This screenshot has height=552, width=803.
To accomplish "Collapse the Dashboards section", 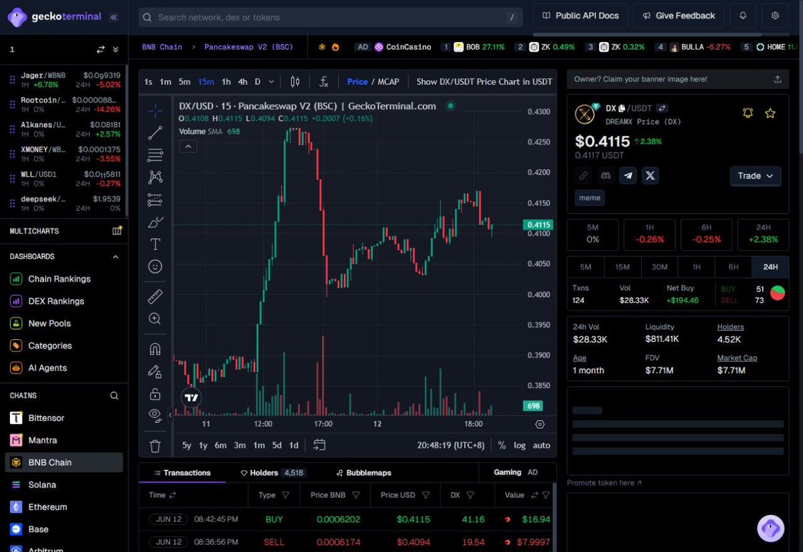I will pyautogui.click(x=115, y=256).
